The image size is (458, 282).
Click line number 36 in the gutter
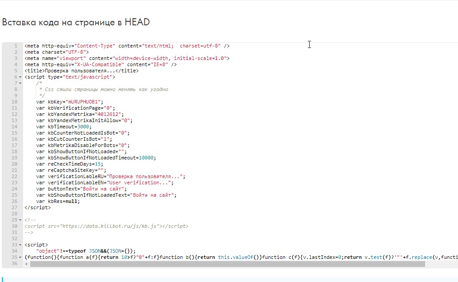coord(14,263)
